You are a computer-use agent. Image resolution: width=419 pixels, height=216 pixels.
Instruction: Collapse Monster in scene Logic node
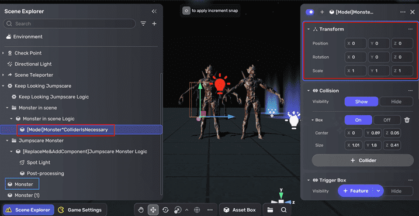[x=12, y=119]
